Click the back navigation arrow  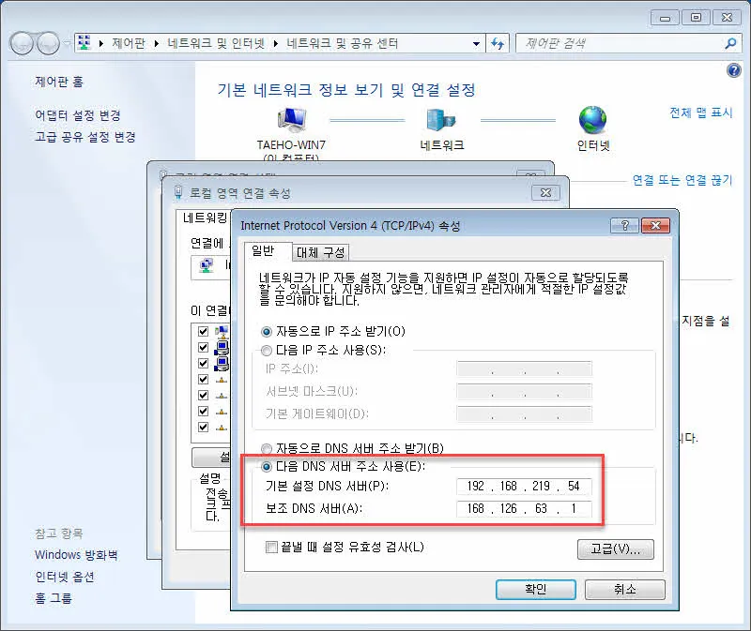[x=21, y=42]
